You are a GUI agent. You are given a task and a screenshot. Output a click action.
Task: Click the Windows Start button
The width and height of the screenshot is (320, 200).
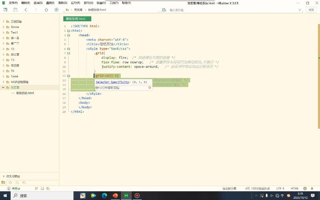point(5,196)
